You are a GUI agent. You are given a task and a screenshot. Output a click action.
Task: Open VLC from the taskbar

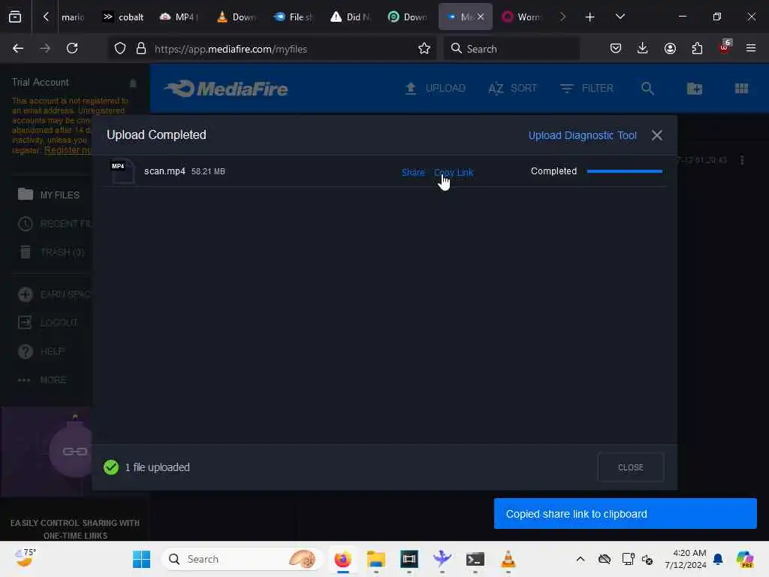[x=508, y=559]
